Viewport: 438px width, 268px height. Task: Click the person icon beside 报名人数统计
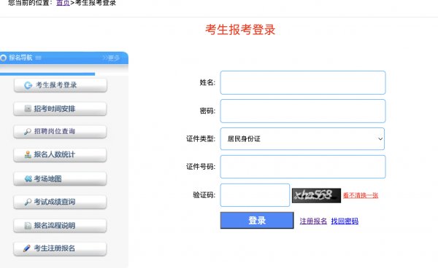pos(28,154)
